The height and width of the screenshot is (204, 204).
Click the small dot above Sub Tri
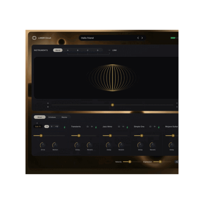tap(37, 123)
